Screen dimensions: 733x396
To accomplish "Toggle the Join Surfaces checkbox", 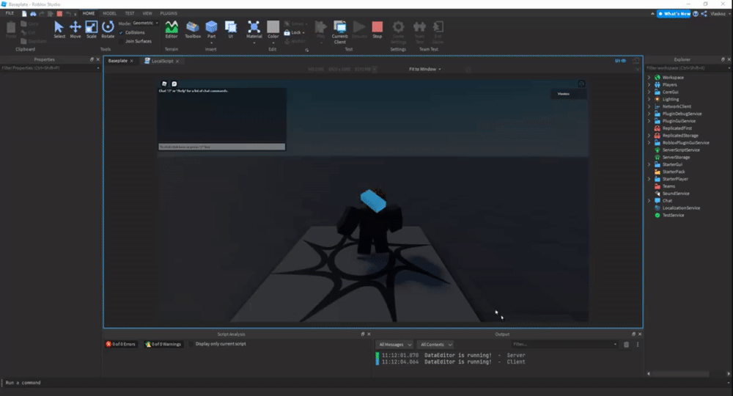I will pos(121,41).
